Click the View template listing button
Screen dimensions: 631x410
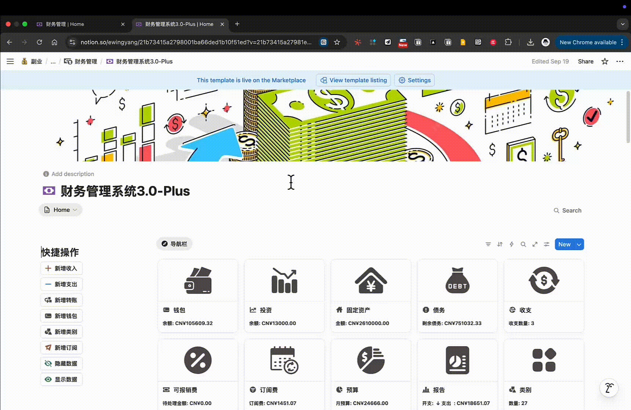[353, 80]
